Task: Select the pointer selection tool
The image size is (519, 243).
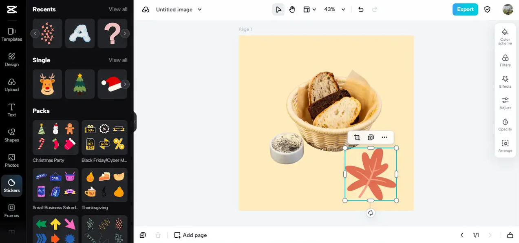Action: pyautogui.click(x=278, y=9)
